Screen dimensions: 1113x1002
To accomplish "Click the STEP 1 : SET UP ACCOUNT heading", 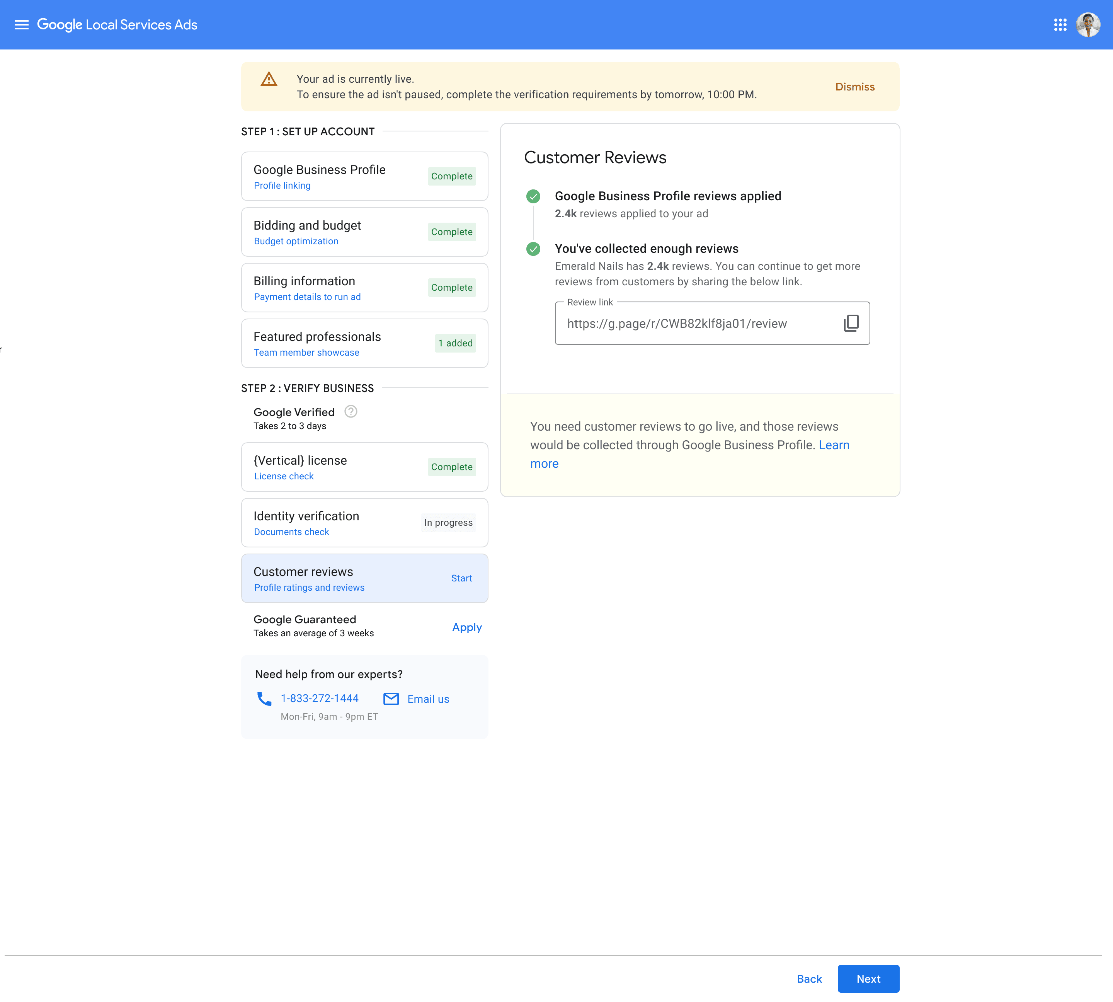I will coord(308,131).
